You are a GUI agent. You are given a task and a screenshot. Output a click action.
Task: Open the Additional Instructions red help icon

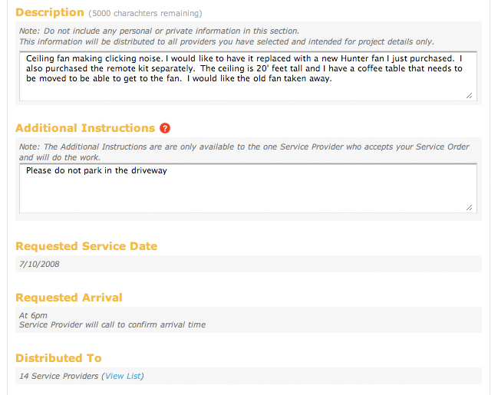pos(165,128)
